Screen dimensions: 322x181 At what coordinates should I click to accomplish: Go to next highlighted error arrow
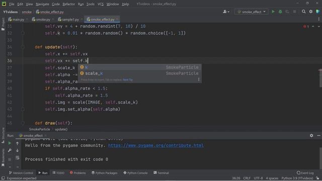(318, 27)
